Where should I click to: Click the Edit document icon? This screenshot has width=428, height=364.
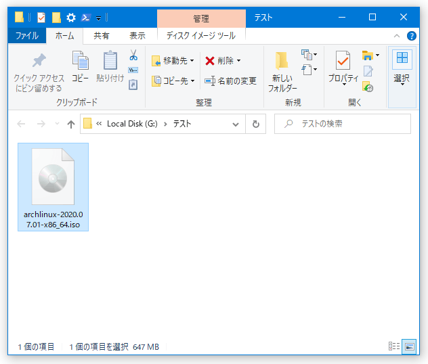(x=368, y=71)
